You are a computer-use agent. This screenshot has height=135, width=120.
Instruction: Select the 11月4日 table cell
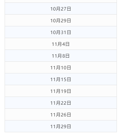[x=61, y=44]
